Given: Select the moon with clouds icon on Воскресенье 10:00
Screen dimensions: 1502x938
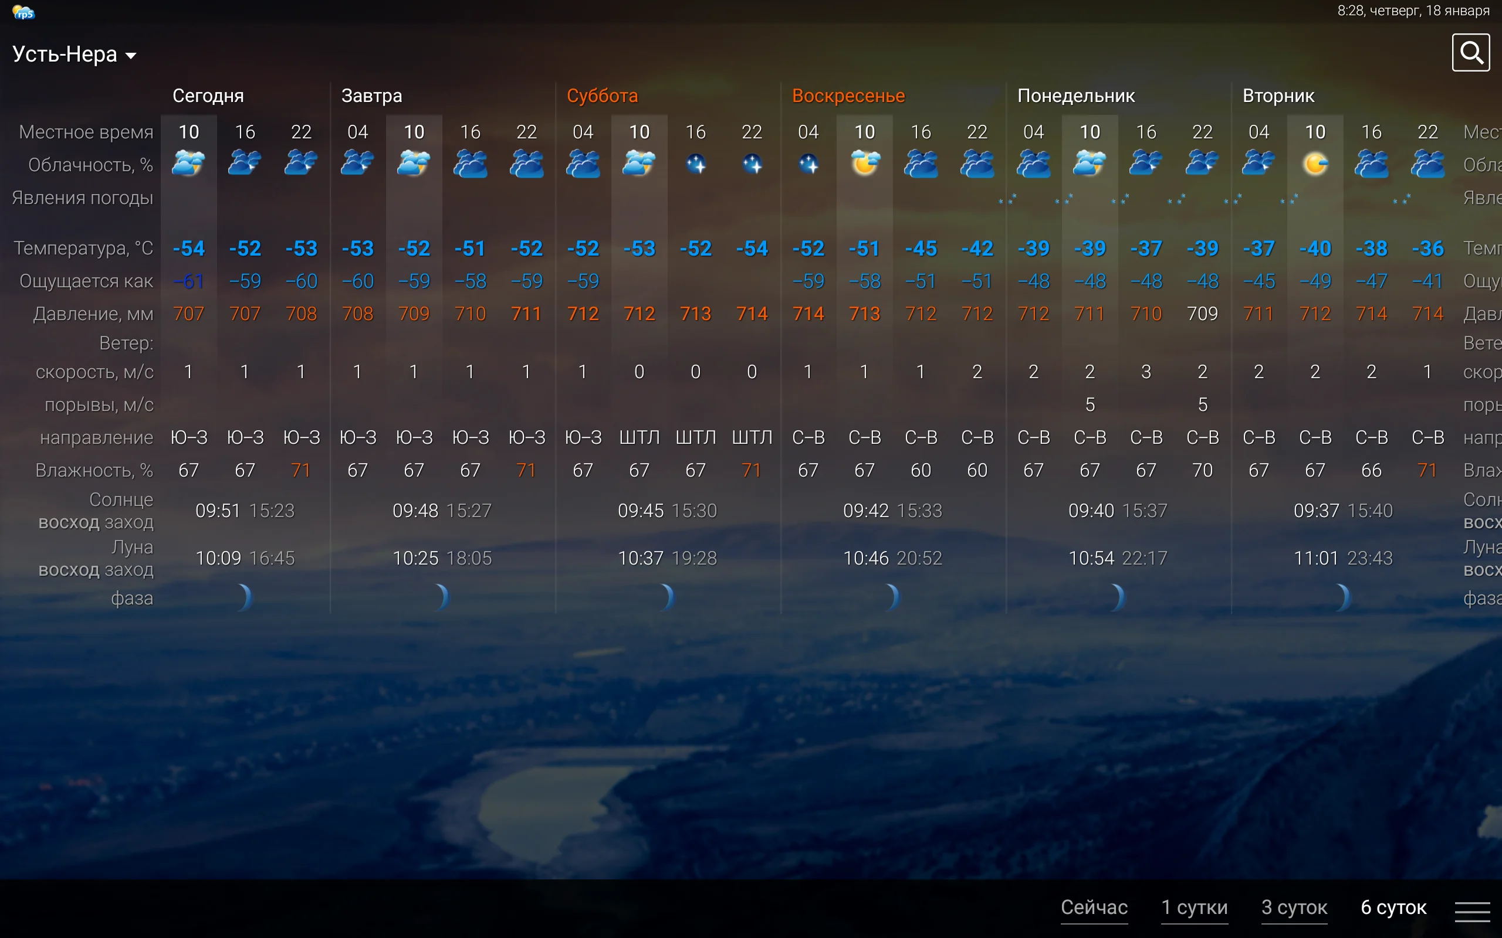Looking at the screenshot, I should [865, 162].
